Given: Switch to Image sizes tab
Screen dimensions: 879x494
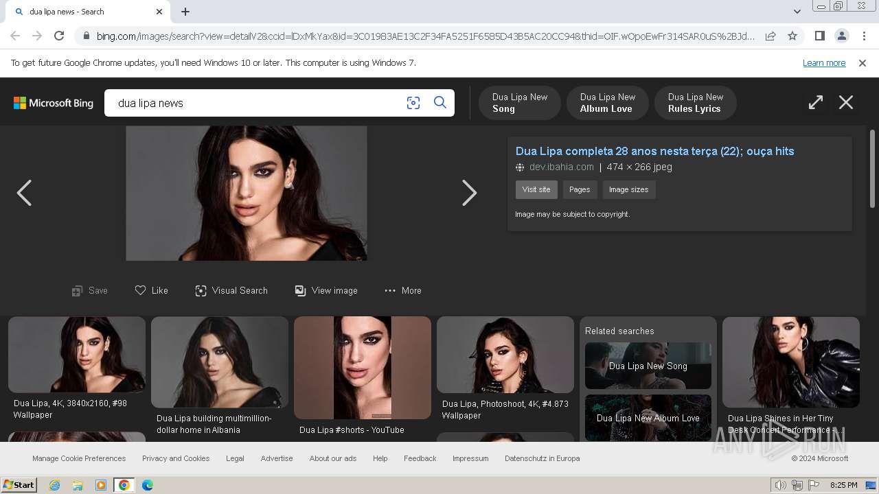Looking at the screenshot, I should coord(628,189).
